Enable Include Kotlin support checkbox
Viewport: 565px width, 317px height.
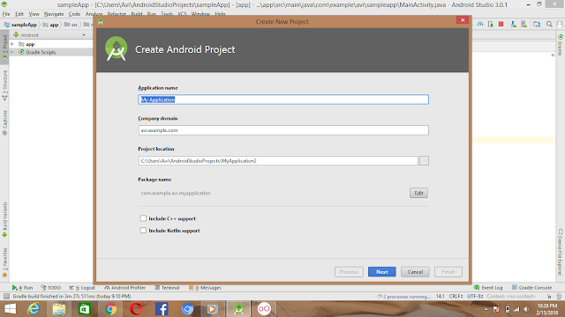143,231
